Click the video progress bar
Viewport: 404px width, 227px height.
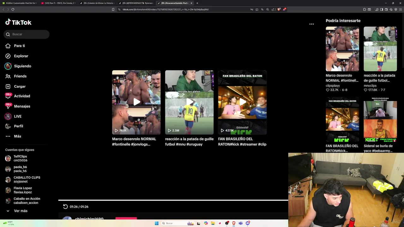coord(173,200)
